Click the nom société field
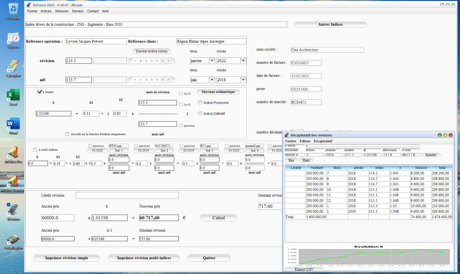Screen dimensions: 460x274 click(x=327, y=50)
